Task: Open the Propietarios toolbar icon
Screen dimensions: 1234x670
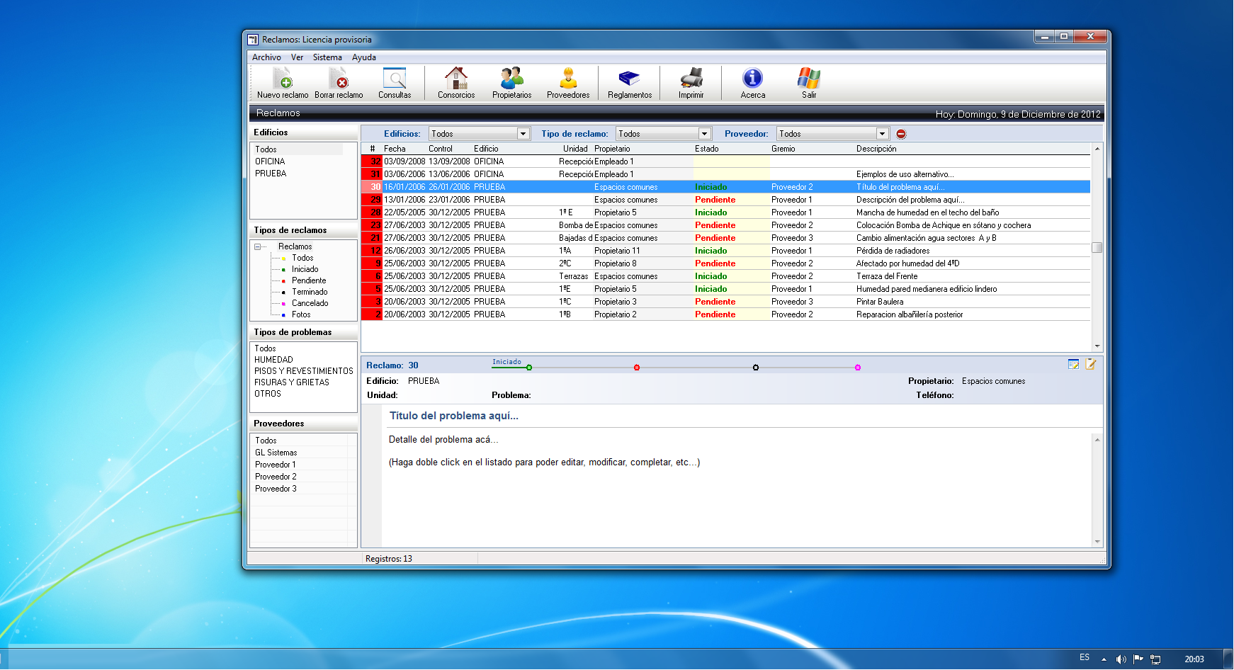Action: coord(511,78)
